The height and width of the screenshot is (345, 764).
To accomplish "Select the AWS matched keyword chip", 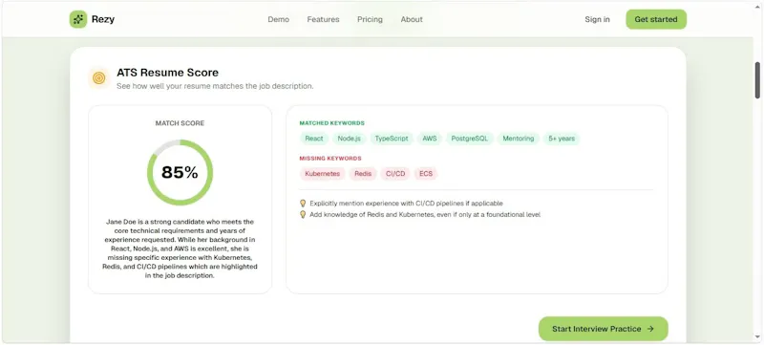I will pos(429,139).
